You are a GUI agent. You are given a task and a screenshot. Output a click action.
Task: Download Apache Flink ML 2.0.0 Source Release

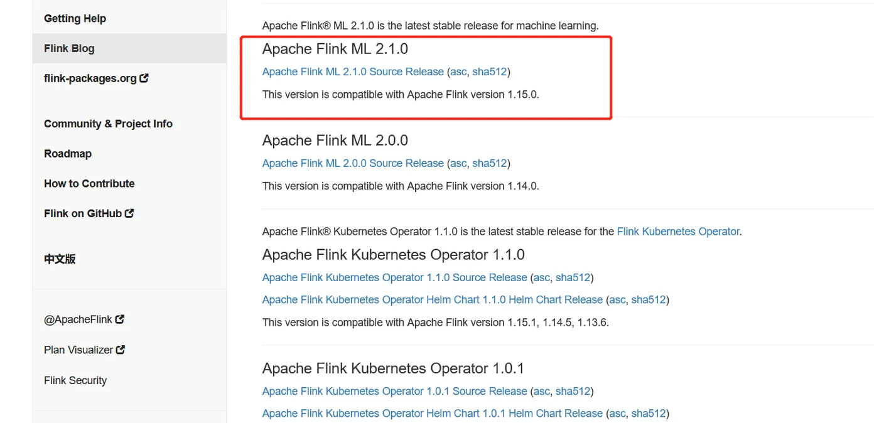click(x=353, y=163)
